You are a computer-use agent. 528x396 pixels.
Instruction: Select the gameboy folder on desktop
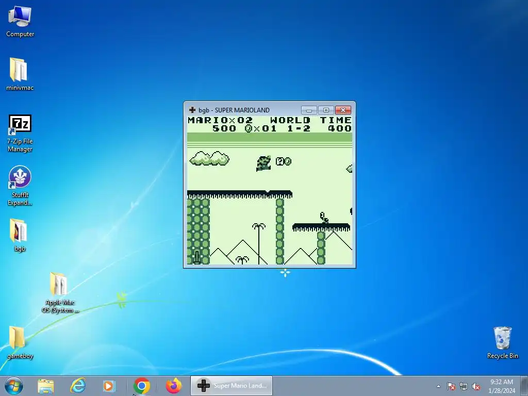[20, 342]
